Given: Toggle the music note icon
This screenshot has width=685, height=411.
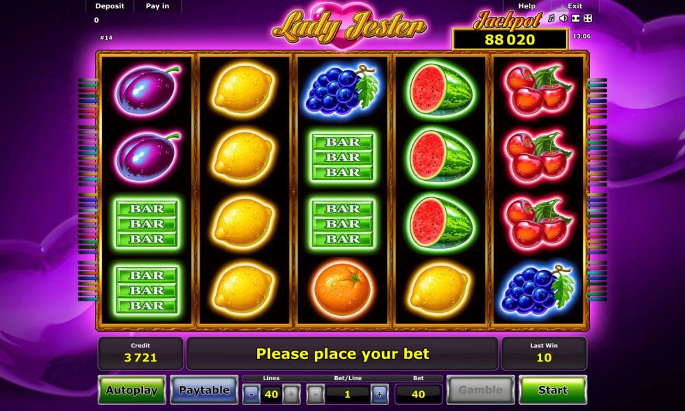Looking at the screenshot, I should [x=551, y=18].
